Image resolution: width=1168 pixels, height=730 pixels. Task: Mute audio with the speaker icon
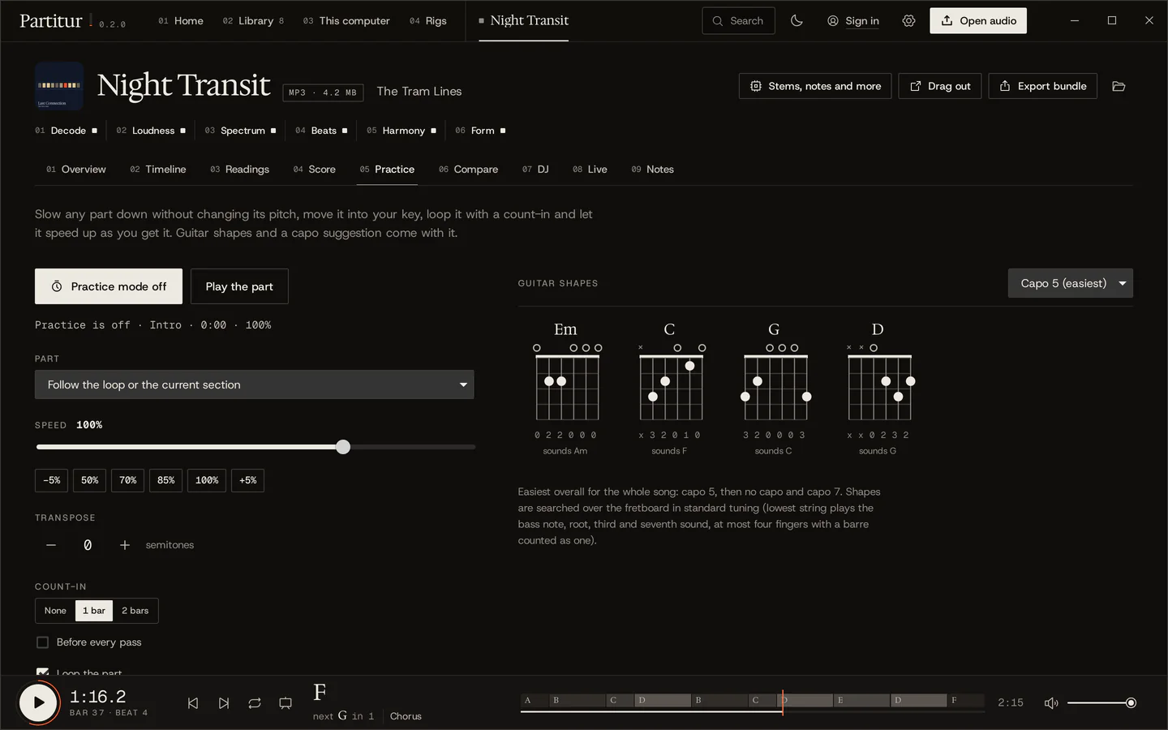(x=1051, y=703)
